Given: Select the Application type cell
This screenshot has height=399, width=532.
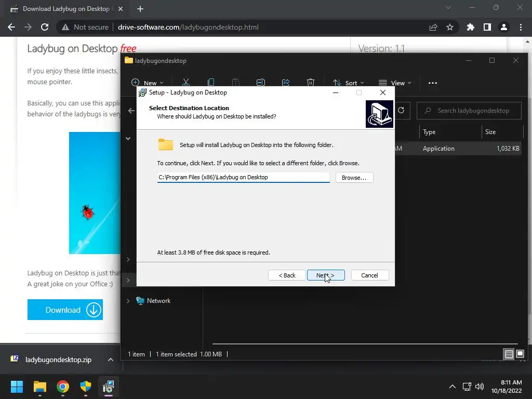Looking at the screenshot, I should 438,149.
